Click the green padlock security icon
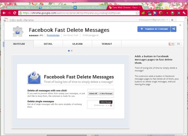The image size is (188, 136). pyautogui.click(x=20, y=13)
